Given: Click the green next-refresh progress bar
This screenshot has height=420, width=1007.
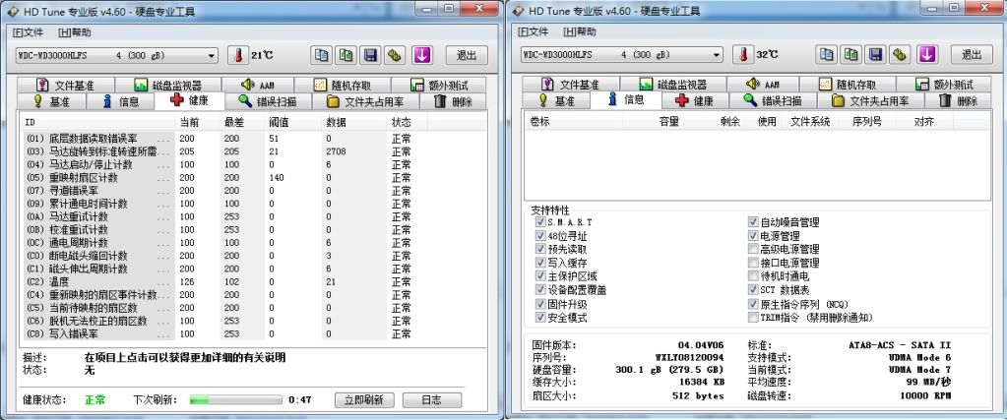Looking at the screenshot, I should pos(234,400).
